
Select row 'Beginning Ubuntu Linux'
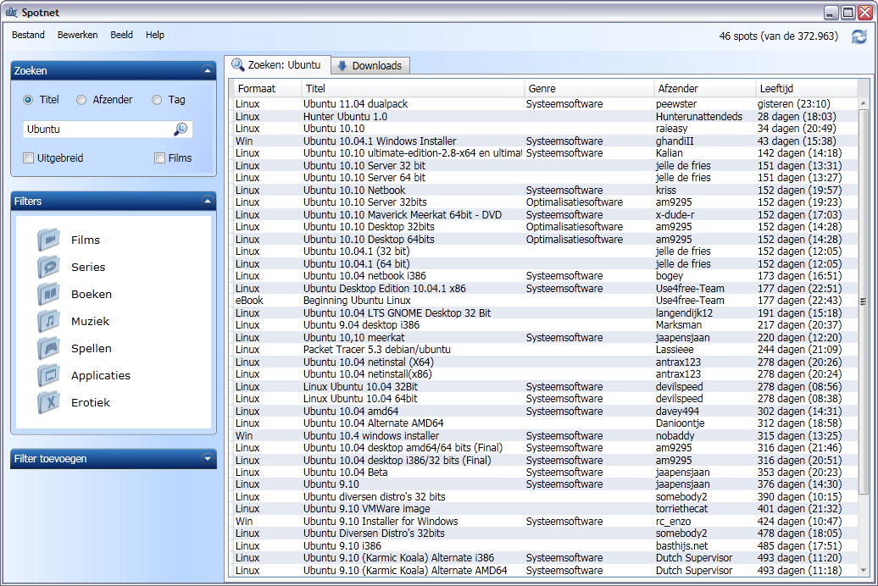point(546,301)
